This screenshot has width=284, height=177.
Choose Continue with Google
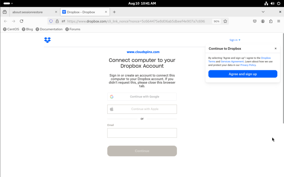(x=142, y=96)
